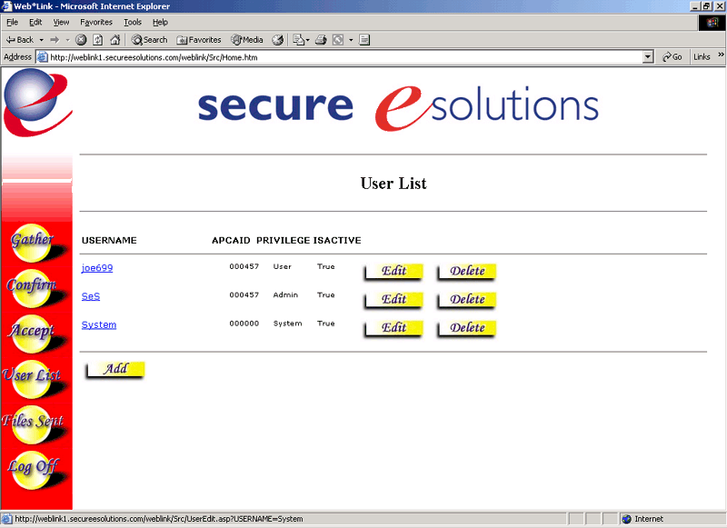
Task: Open the address bar dropdown list
Action: tap(648, 57)
